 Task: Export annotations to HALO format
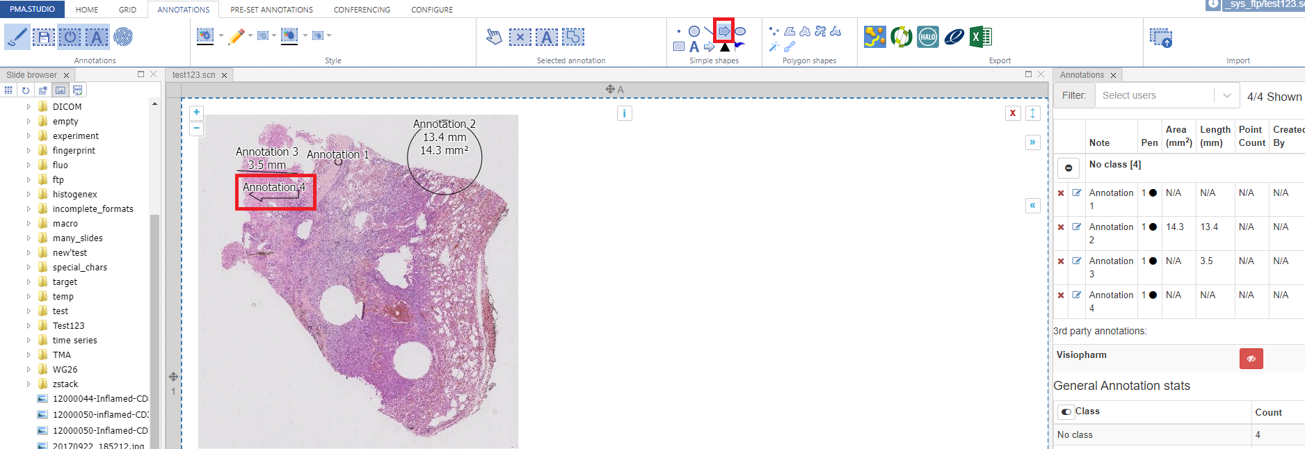[927, 37]
